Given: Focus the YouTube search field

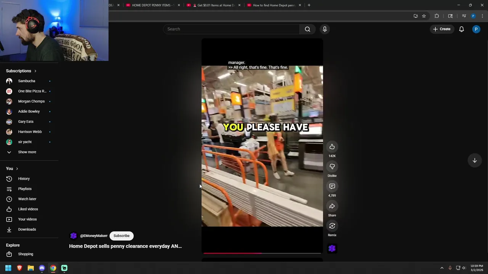Looking at the screenshot, I should point(231,29).
